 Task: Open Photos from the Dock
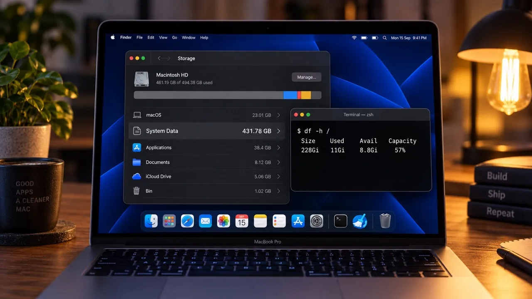[224, 221]
